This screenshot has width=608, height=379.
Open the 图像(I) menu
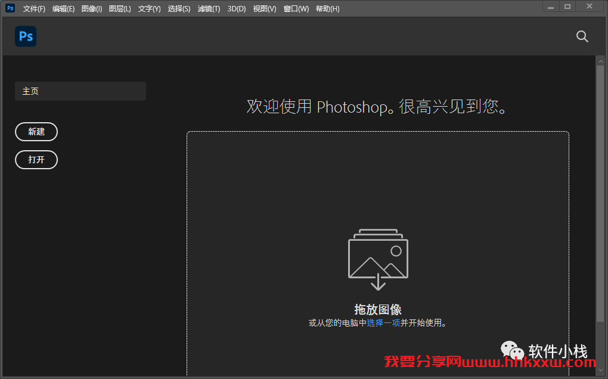pos(92,8)
